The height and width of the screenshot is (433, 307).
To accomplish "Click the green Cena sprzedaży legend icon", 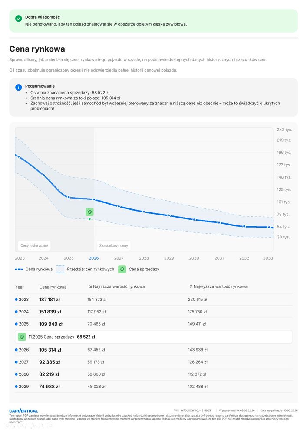I will click(x=122, y=269).
